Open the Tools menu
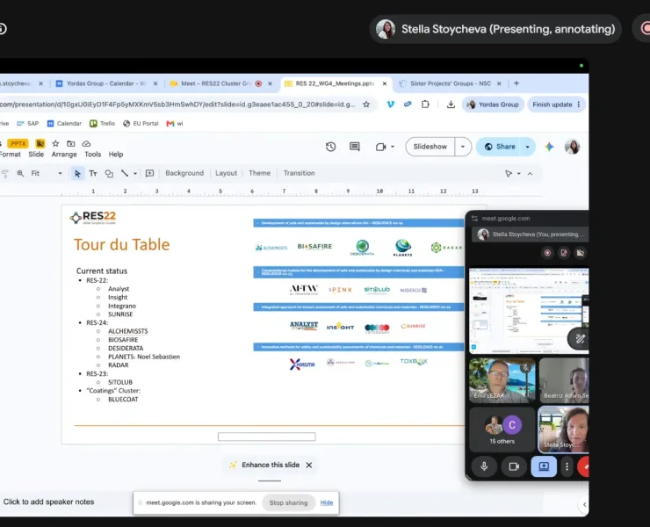 point(93,155)
